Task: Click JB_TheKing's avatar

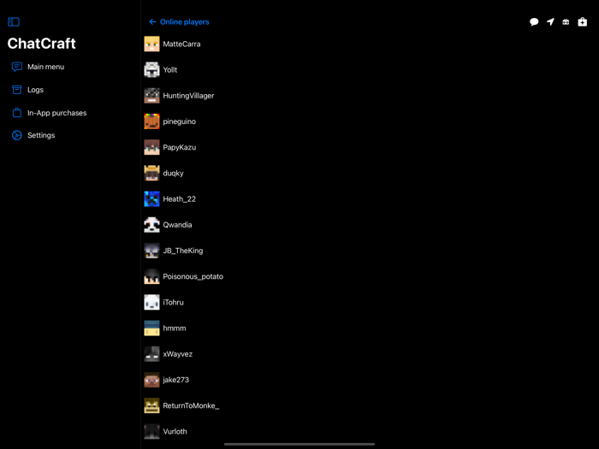Action: pos(151,251)
